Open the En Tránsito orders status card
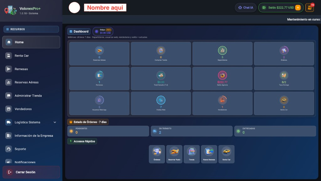This screenshot has height=181, width=321. (x=192, y=131)
